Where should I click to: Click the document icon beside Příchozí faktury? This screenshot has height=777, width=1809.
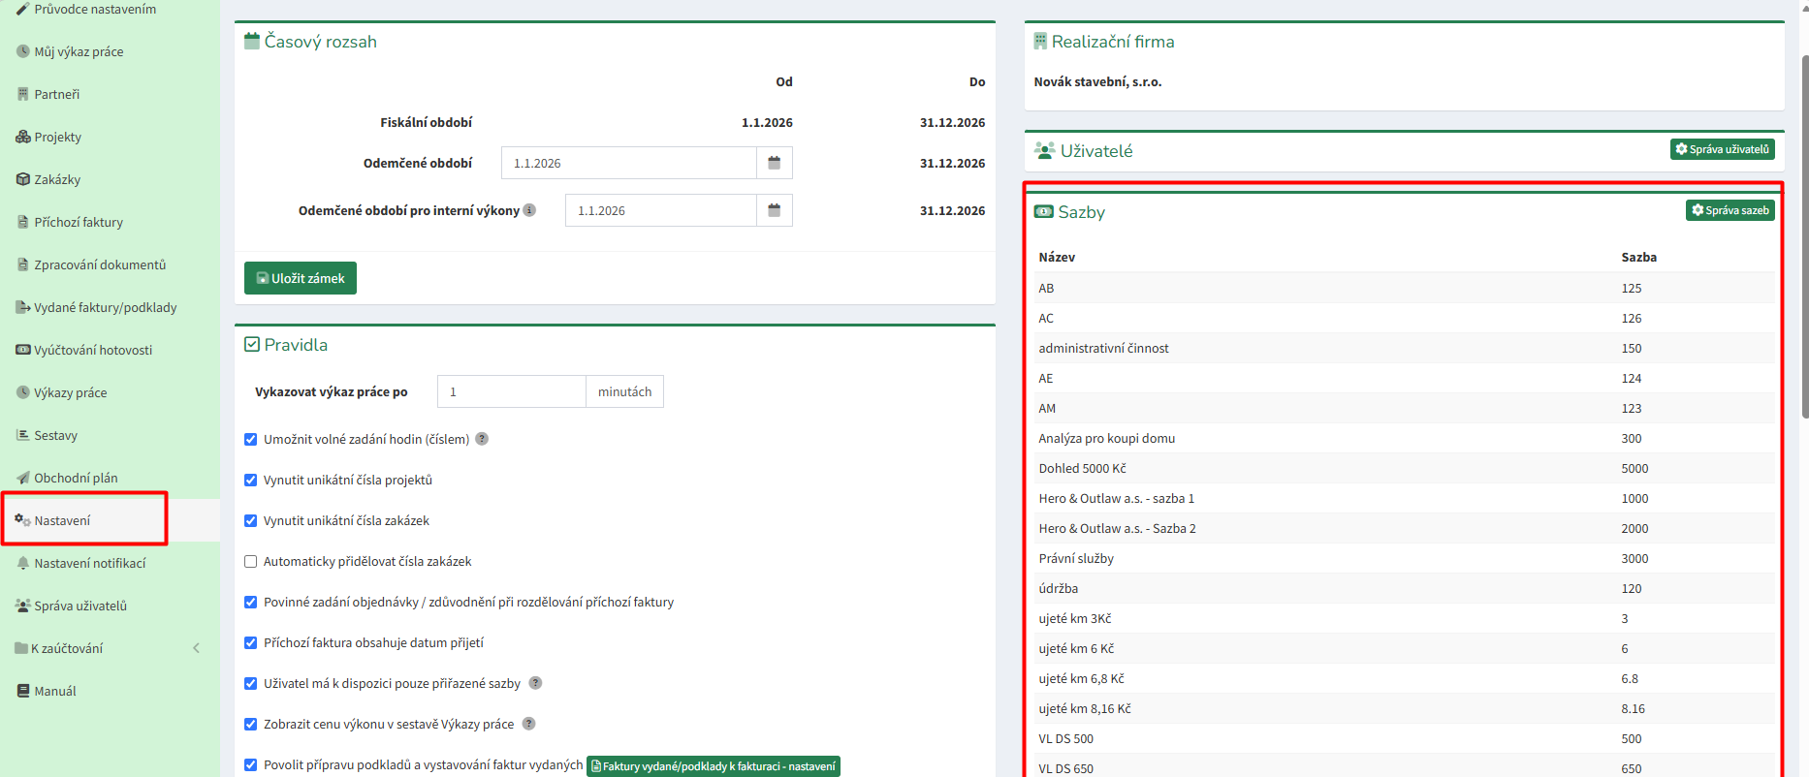tap(23, 222)
